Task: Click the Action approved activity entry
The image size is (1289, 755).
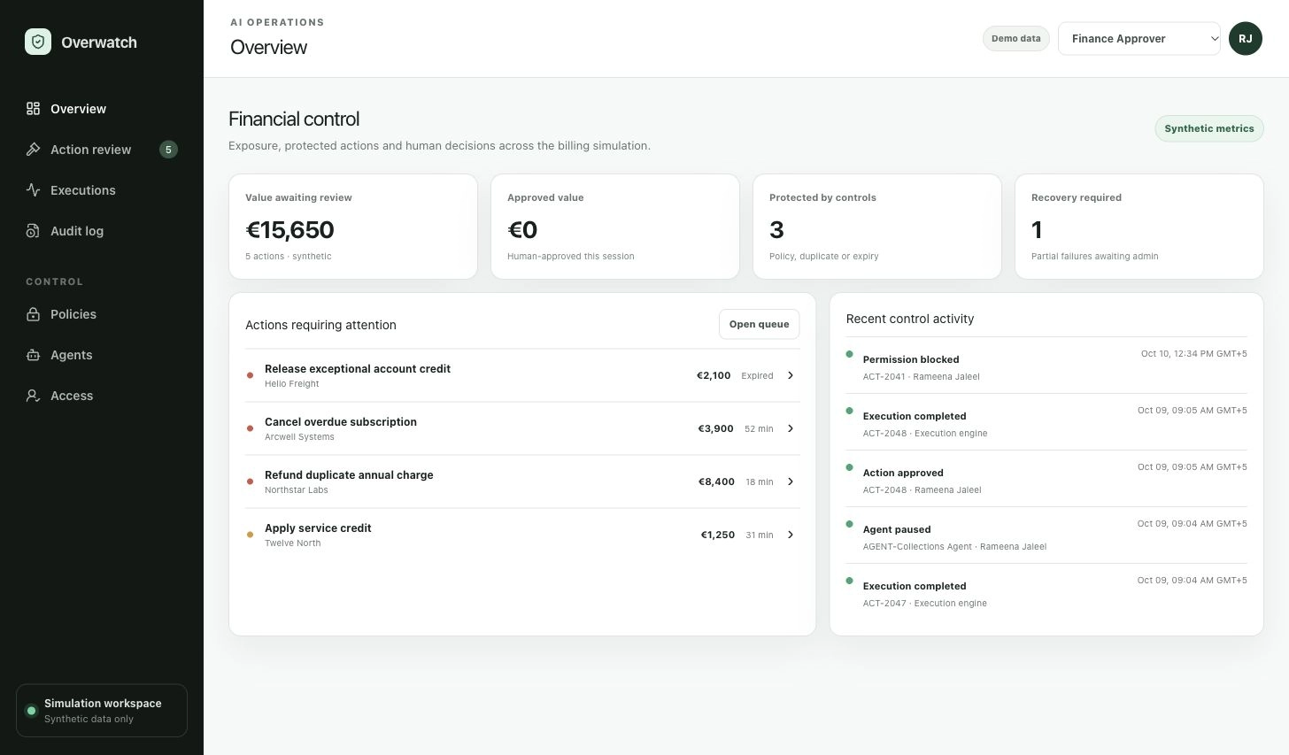Action: (x=1046, y=479)
